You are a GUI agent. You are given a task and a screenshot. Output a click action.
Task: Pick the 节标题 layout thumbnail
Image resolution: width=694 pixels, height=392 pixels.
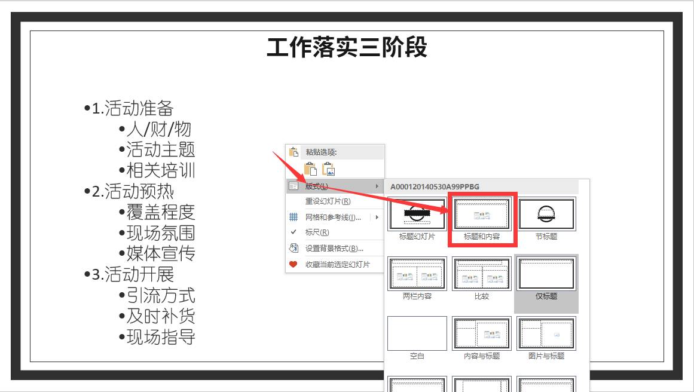pyautogui.click(x=546, y=215)
